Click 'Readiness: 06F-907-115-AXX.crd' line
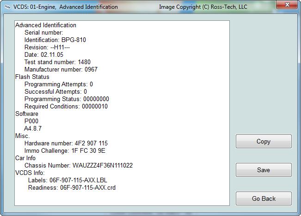Viewport: 301px width, 216px height. [72, 187]
